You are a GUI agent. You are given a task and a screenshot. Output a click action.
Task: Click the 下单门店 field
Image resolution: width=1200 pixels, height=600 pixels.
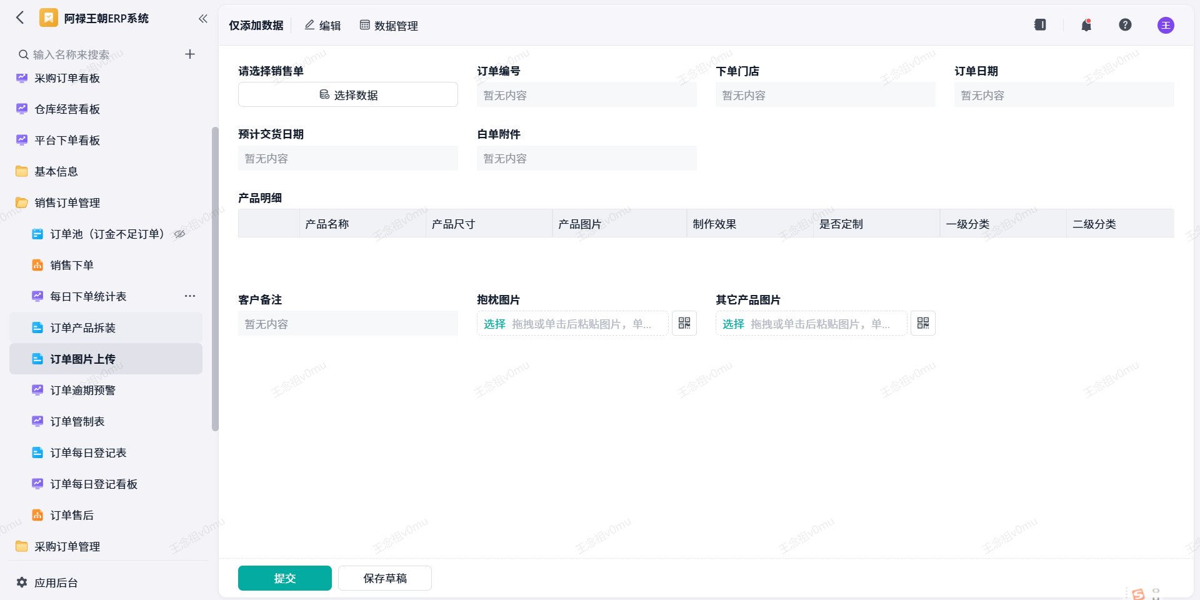(826, 95)
